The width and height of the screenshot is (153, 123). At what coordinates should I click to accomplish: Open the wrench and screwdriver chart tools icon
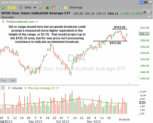pyautogui.click(x=41, y=8)
